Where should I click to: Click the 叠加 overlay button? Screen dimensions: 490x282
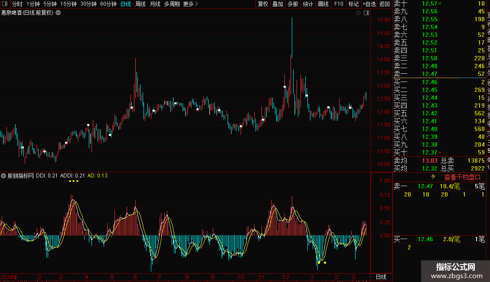pyautogui.click(x=278, y=4)
